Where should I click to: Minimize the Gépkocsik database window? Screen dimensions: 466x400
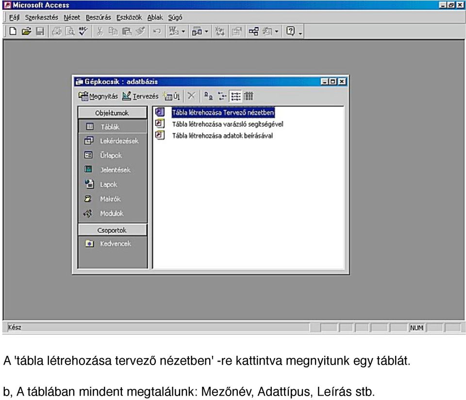coord(325,82)
